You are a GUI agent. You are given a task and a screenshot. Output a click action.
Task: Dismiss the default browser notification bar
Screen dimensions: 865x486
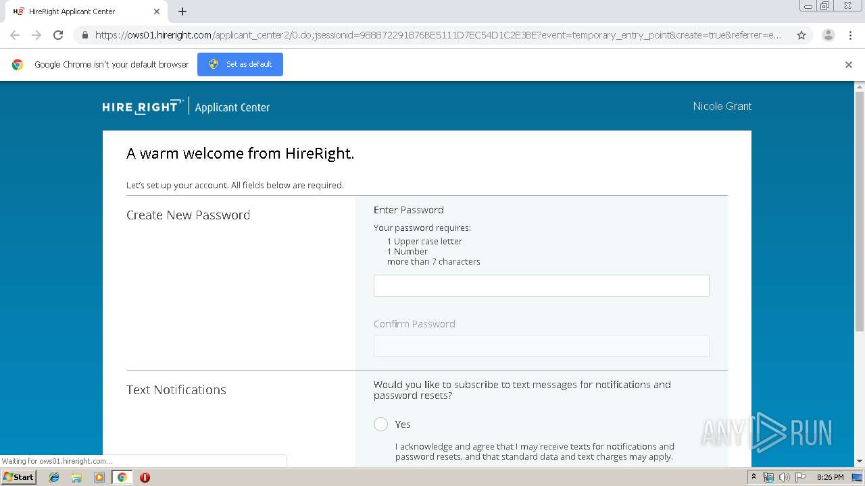point(849,65)
